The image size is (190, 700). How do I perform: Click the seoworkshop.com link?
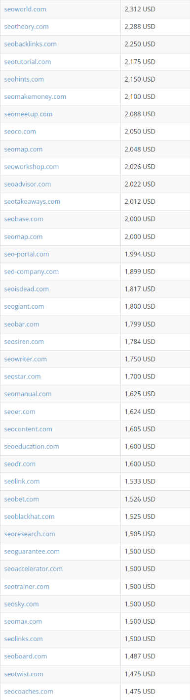(x=31, y=167)
